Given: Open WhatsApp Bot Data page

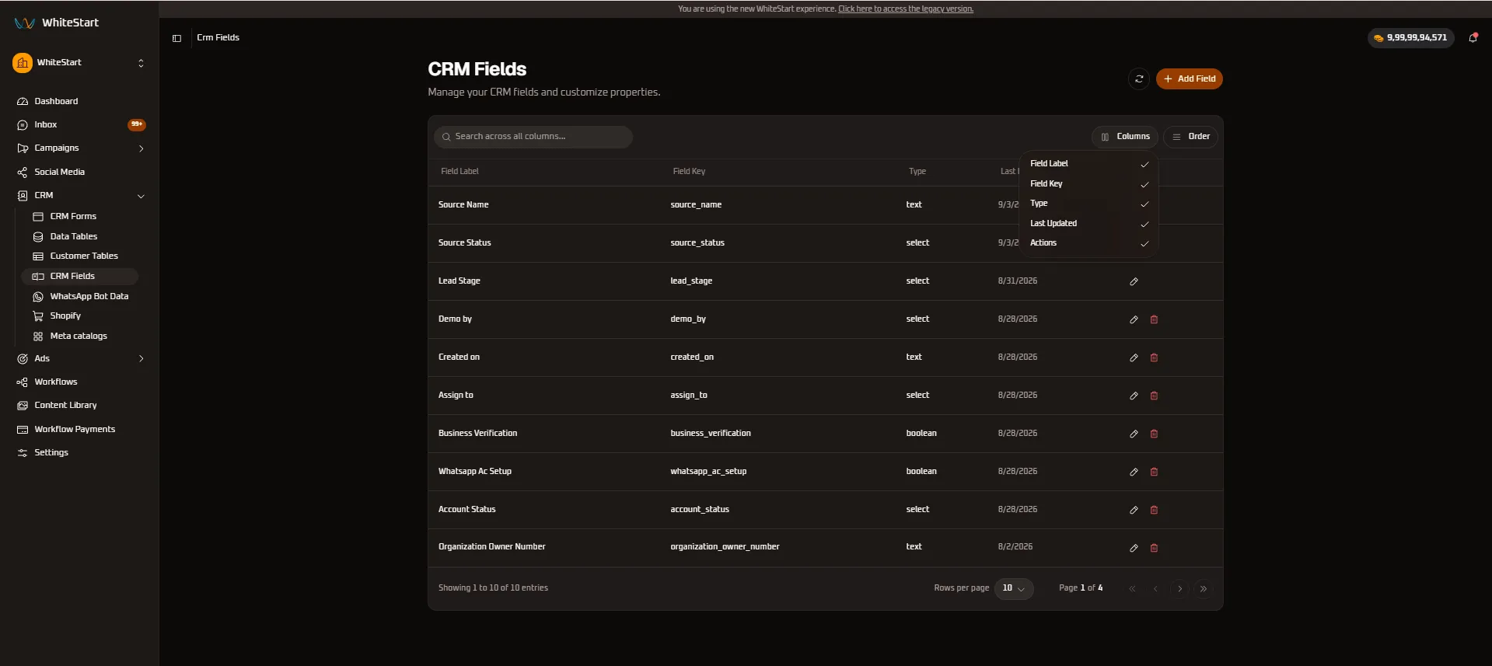Looking at the screenshot, I should pyautogui.click(x=80, y=296).
